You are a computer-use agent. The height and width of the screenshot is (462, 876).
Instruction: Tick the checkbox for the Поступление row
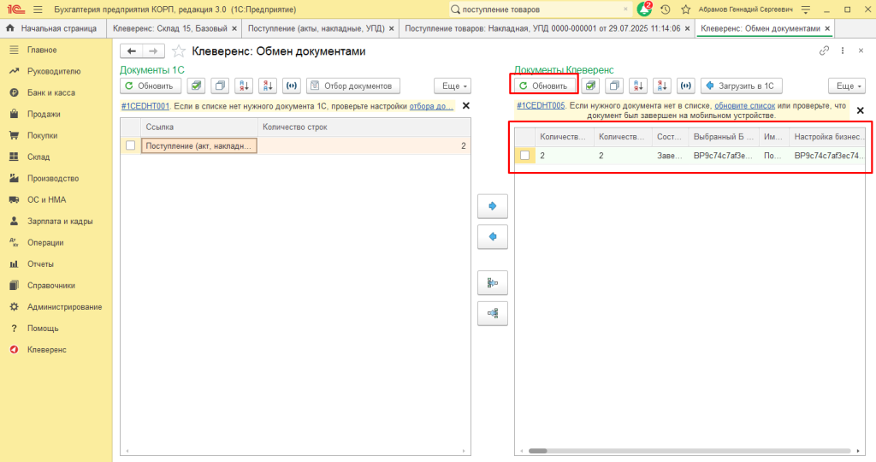[131, 146]
